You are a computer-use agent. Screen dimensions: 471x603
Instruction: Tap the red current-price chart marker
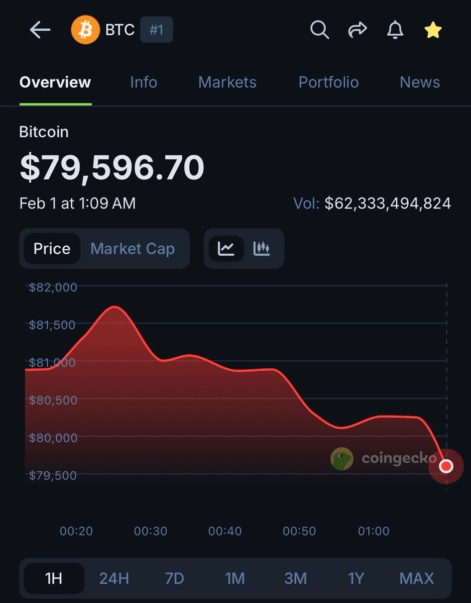click(x=446, y=466)
